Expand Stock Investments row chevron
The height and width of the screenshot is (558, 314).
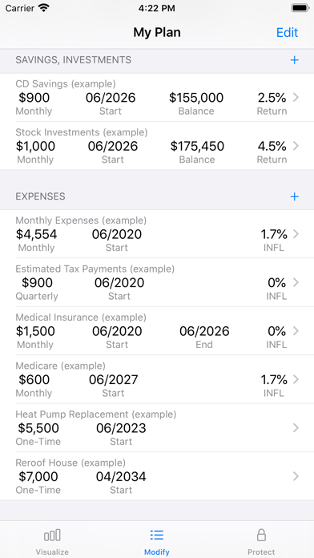[x=296, y=146]
